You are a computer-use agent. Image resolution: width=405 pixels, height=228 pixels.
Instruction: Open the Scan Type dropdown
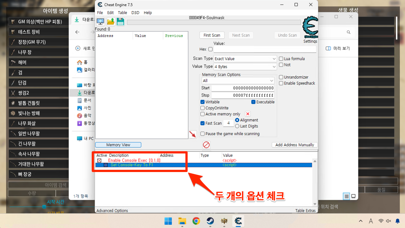[245, 59]
